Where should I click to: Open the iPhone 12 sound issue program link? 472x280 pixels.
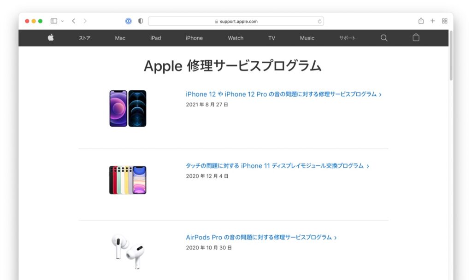pos(283,94)
